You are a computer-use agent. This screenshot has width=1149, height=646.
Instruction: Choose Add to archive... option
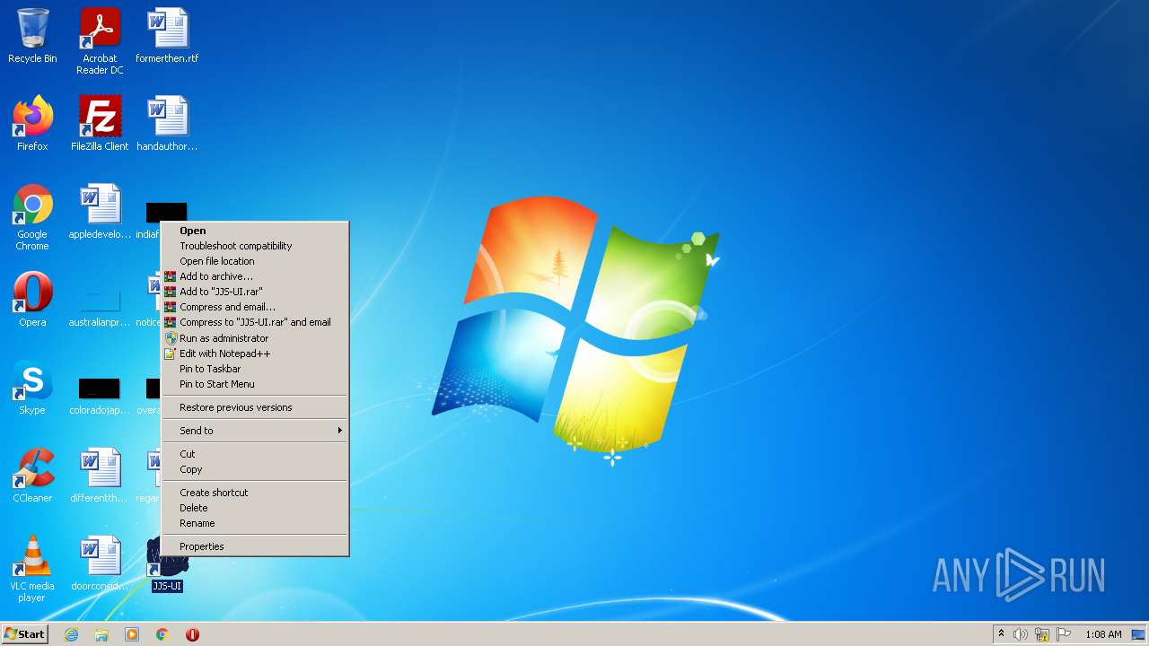coord(255,276)
